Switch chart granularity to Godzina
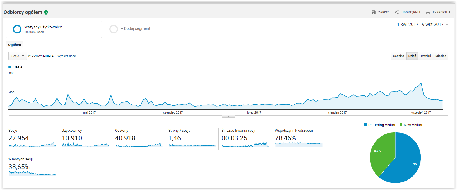457x190 pixels. [398, 56]
